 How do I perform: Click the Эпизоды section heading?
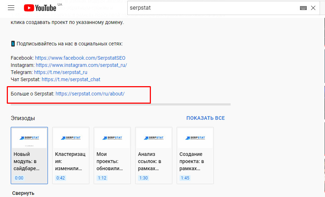pos(23,118)
